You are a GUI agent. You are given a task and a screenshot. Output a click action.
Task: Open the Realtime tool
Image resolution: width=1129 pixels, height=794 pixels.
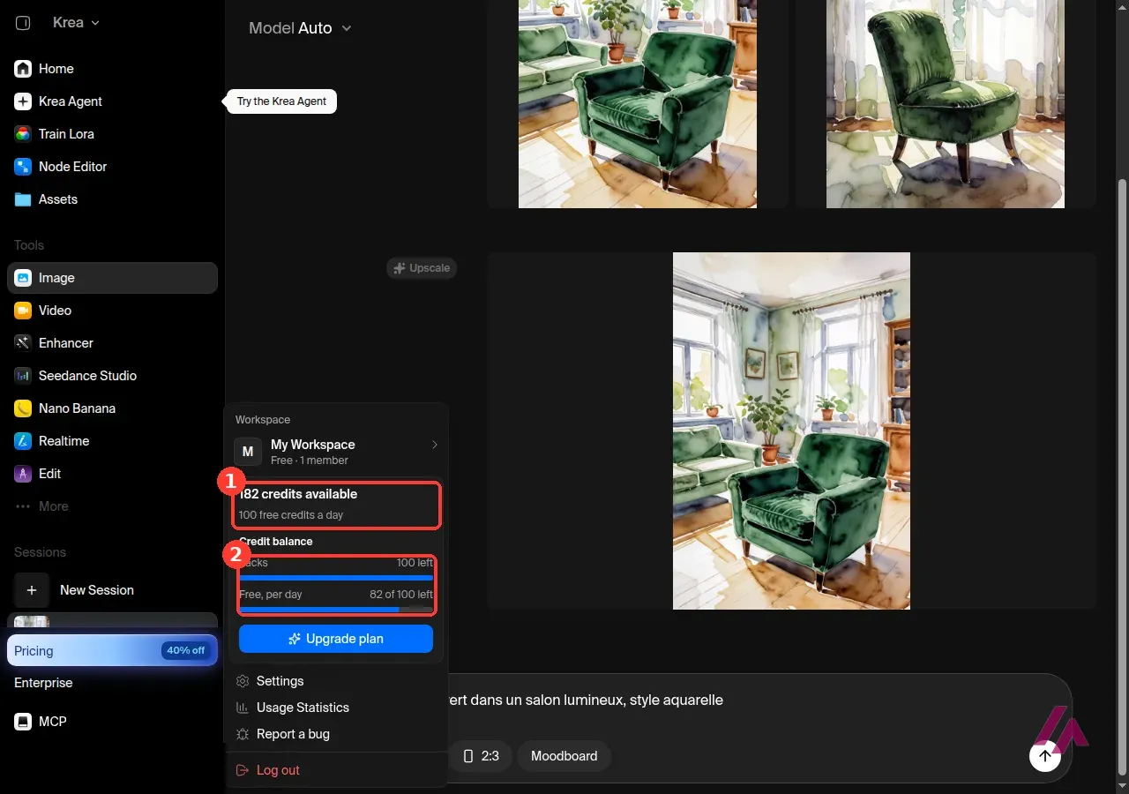click(112, 441)
